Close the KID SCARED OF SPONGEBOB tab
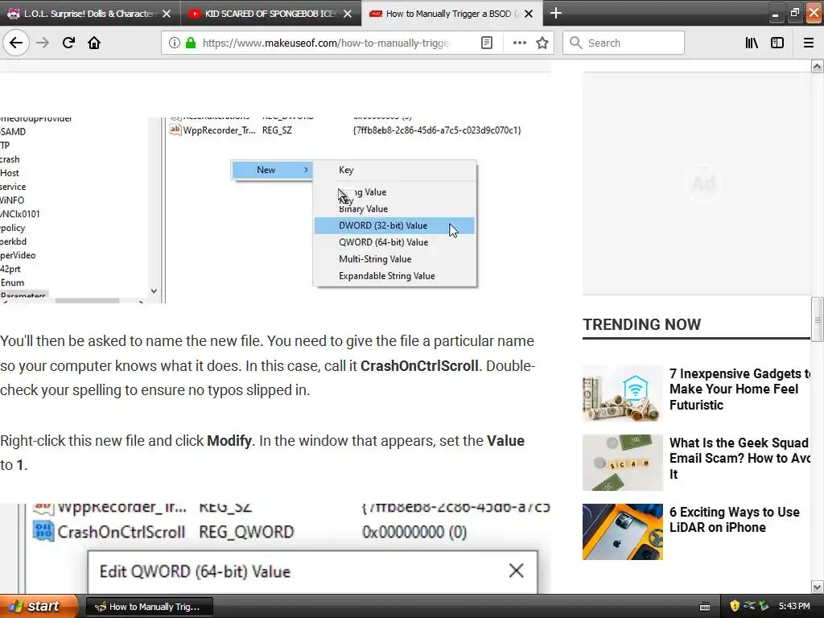Image resolution: width=824 pixels, height=618 pixels. 348,14
